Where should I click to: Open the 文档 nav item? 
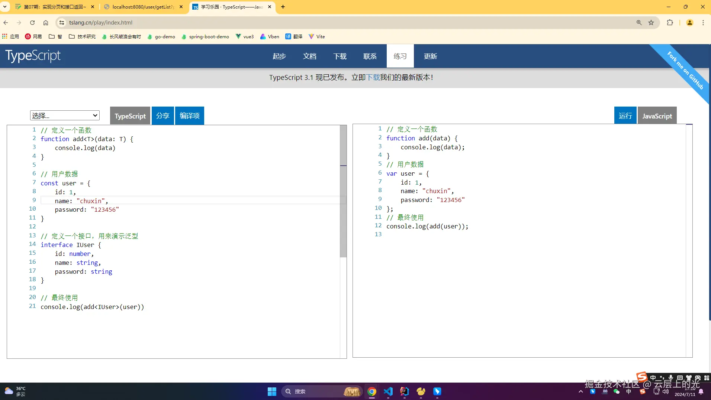click(x=309, y=56)
